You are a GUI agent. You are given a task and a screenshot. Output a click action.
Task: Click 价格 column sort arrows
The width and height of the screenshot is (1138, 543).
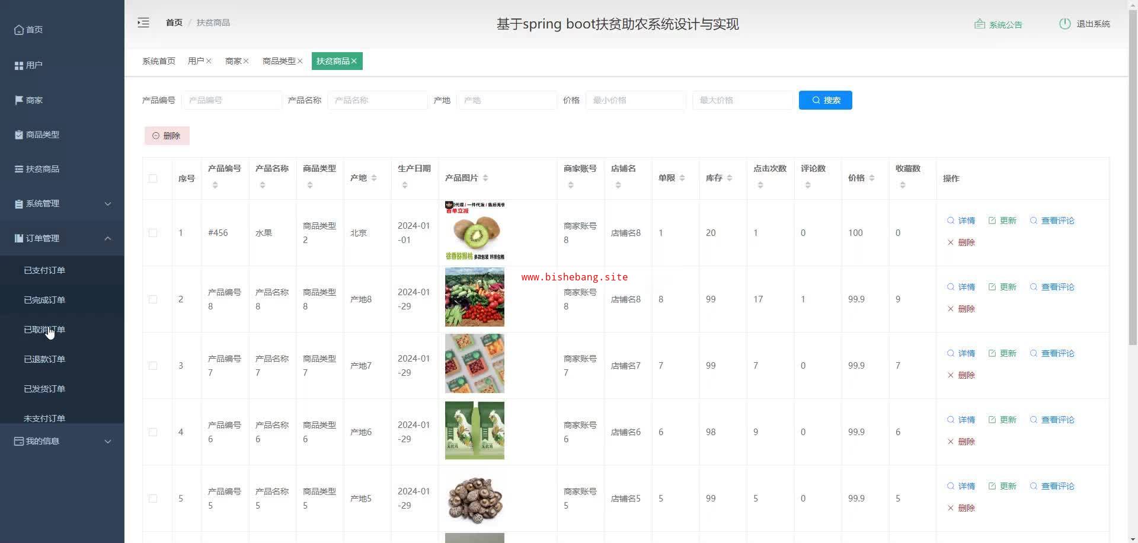pos(871,178)
